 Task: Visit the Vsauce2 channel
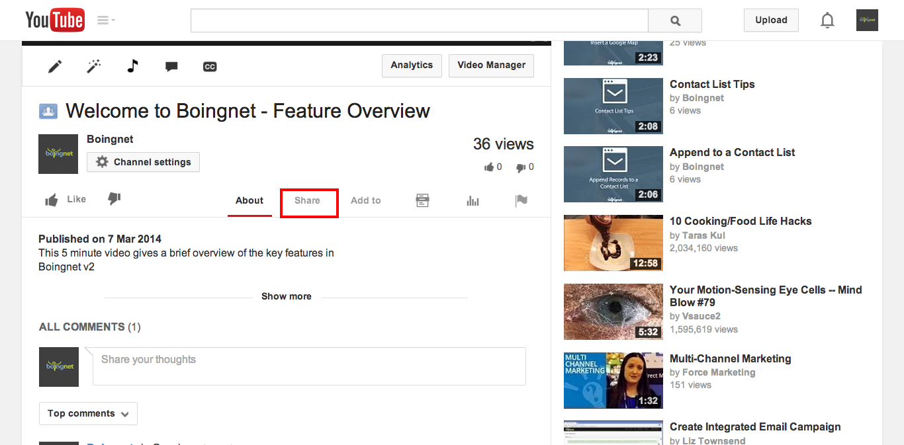[x=701, y=316]
